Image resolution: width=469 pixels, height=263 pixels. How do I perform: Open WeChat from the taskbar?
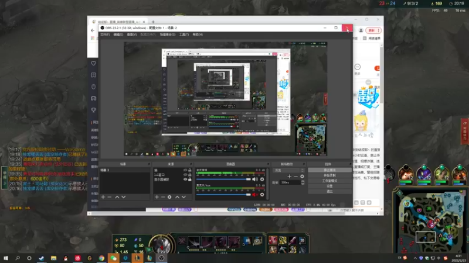click(113, 258)
